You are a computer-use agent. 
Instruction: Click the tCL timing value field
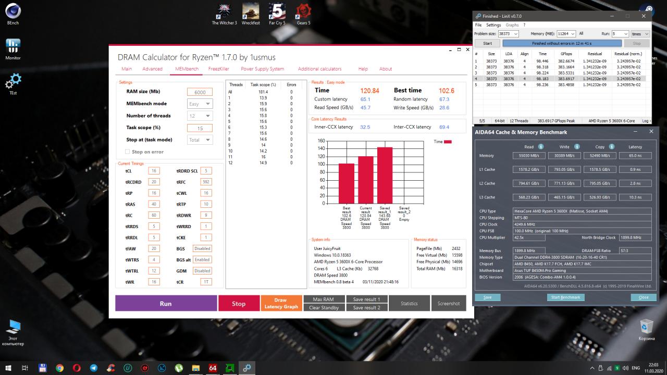tap(154, 171)
